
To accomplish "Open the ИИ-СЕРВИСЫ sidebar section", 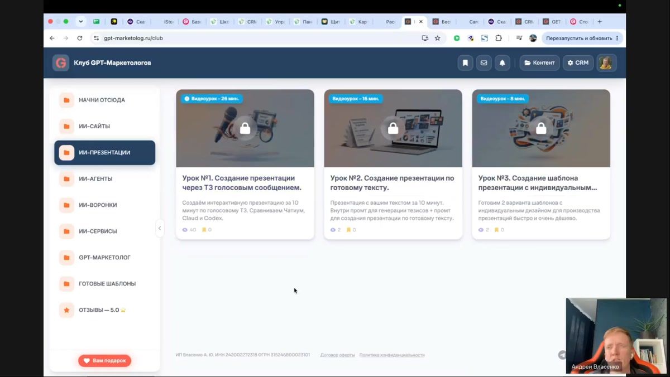I will 104,231.
